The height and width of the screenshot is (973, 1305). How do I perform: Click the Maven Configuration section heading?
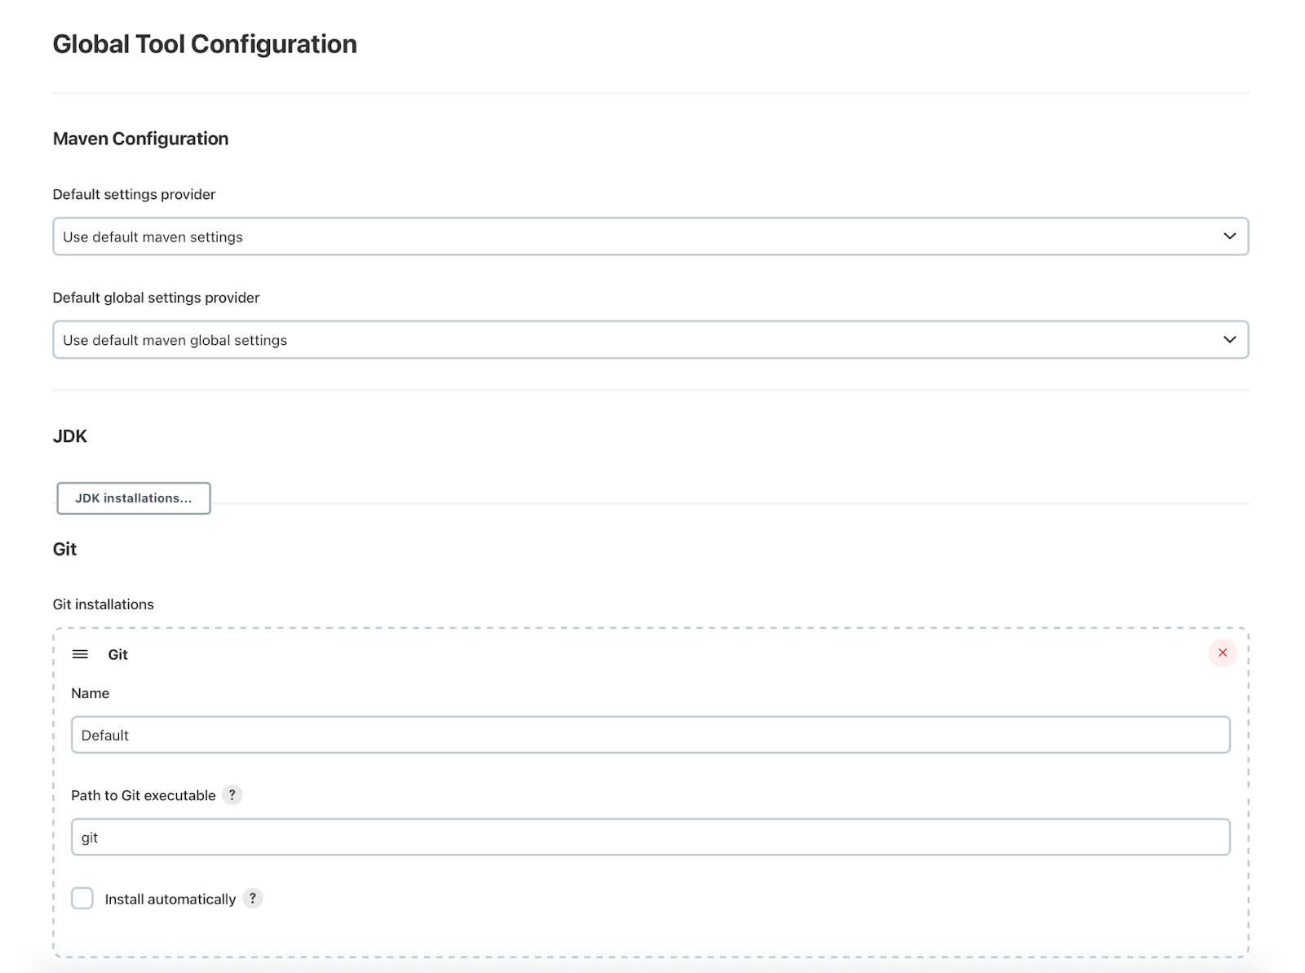point(140,139)
